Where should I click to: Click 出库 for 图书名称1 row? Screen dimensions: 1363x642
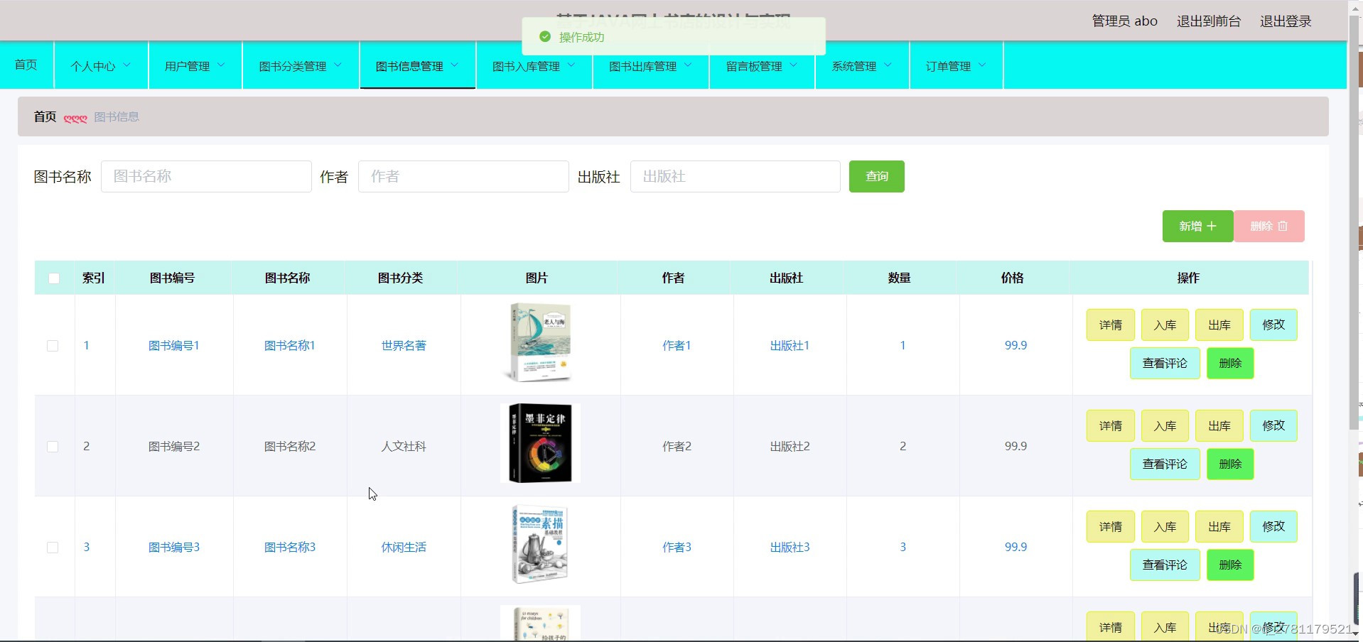point(1219,325)
